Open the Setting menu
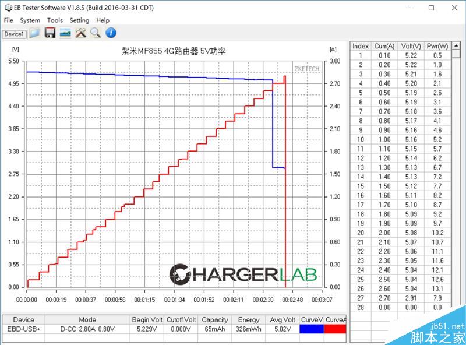Viewport: 466px width, 345px height. click(x=79, y=20)
